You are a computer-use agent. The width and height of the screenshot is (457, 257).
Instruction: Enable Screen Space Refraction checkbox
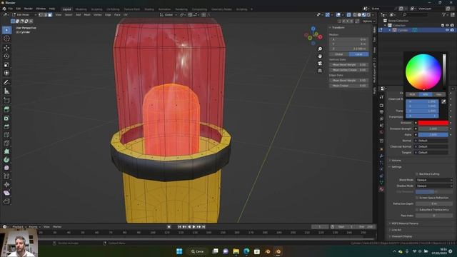(x=417, y=198)
